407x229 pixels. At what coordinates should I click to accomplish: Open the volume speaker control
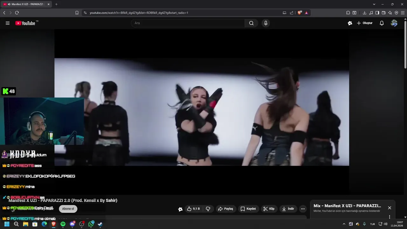click(386, 224)
